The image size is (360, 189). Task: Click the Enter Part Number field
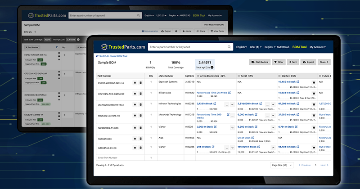[120, 158]
